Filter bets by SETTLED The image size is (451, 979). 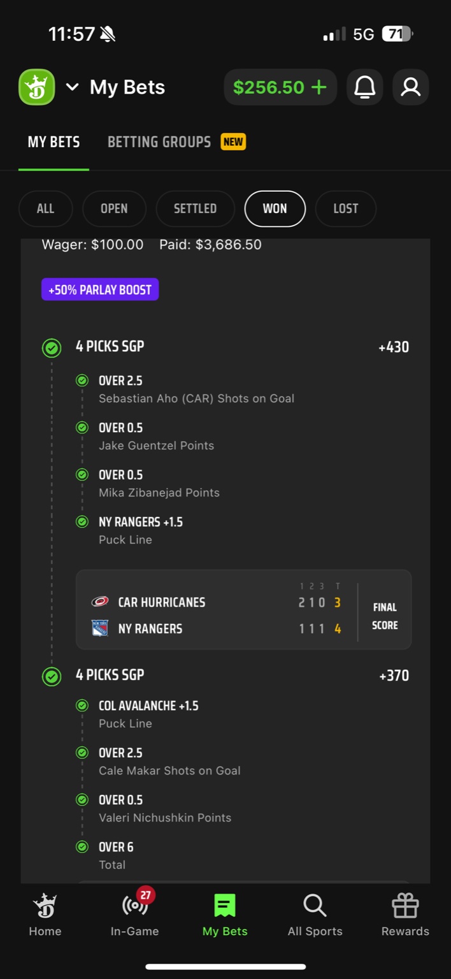tap(196, 208)
